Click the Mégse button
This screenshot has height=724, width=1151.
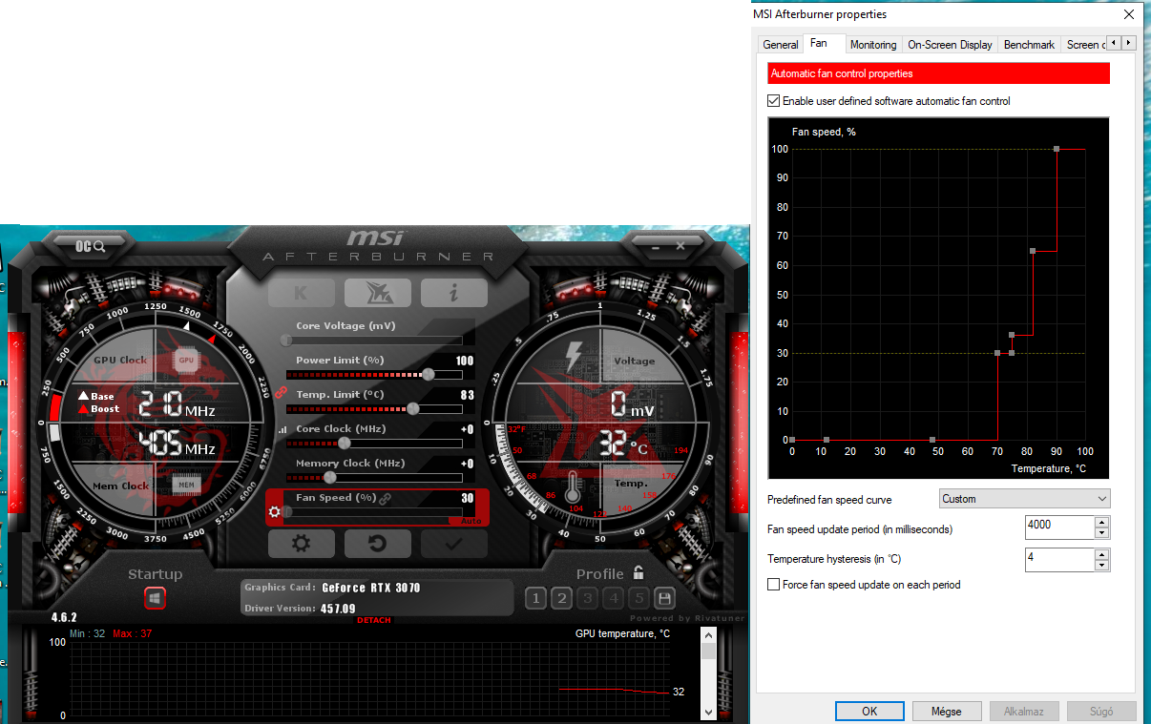945,712
